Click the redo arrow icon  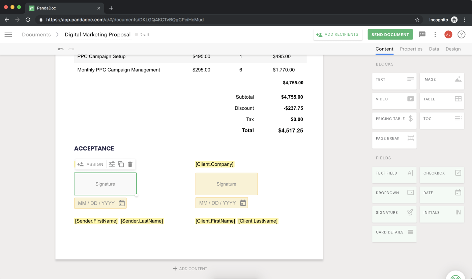pos(71,49)
